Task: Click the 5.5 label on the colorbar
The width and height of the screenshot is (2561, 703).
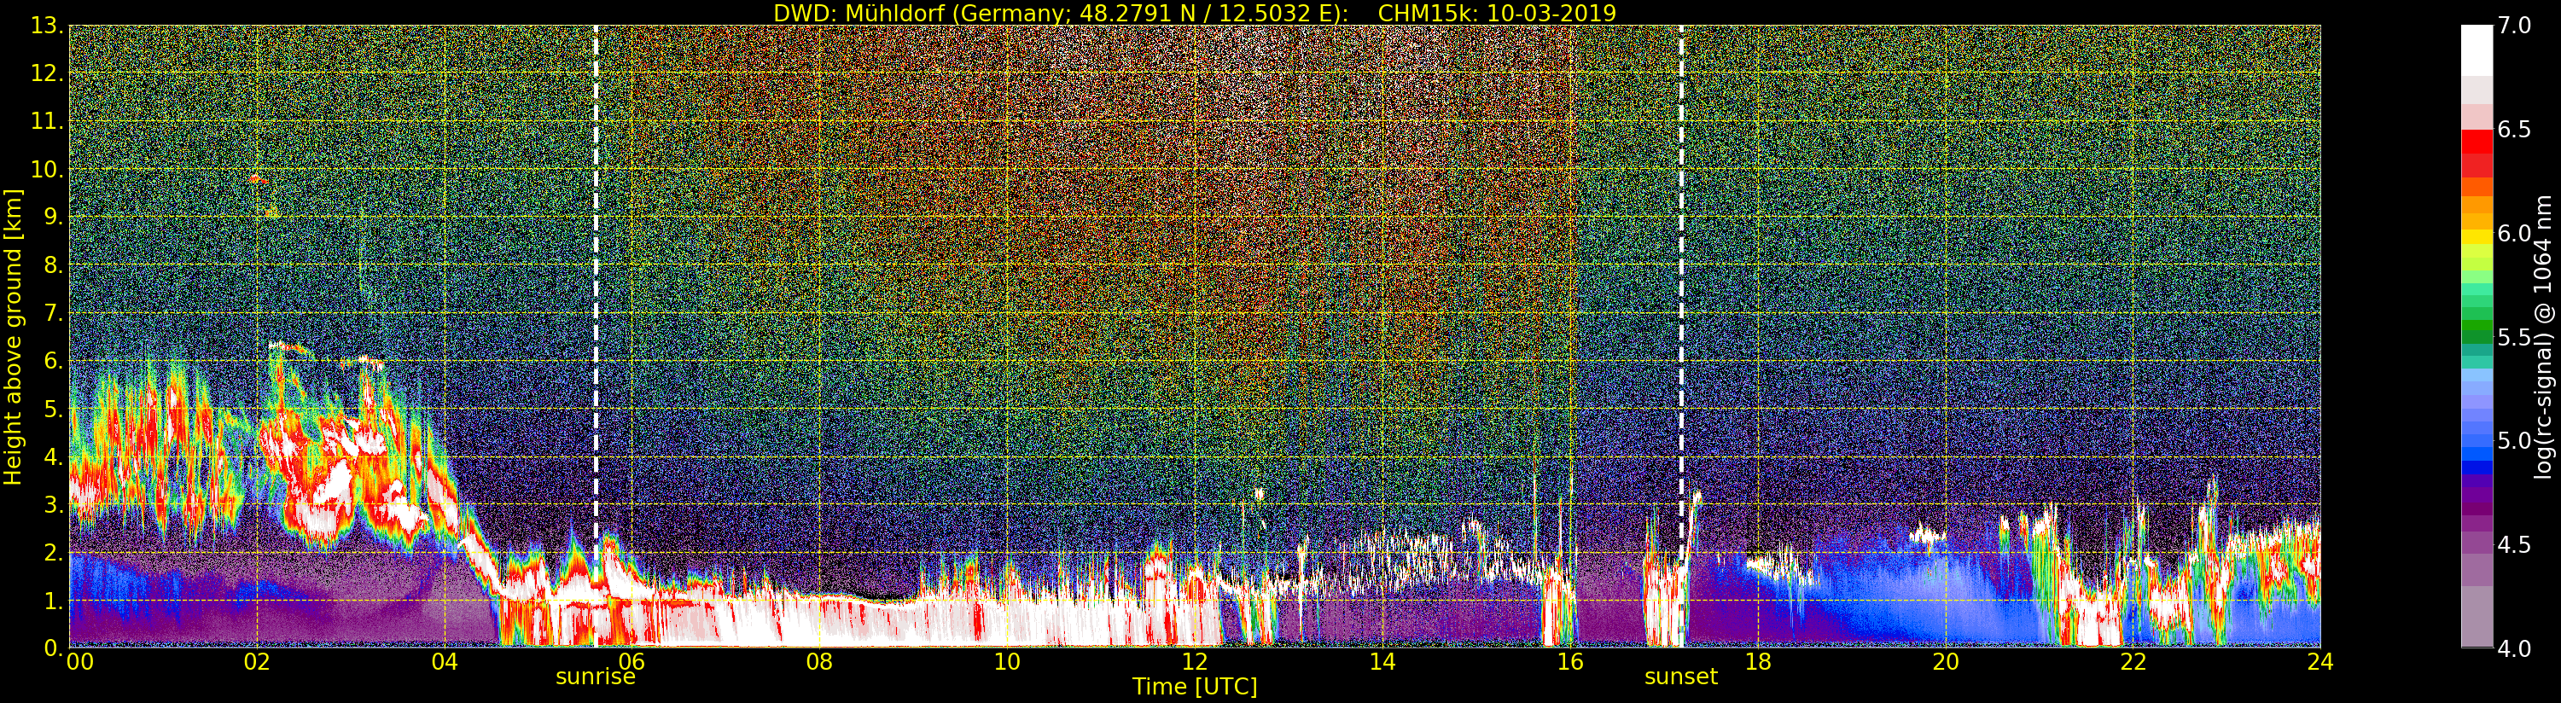Action: pyautogui.click(x=2514, y=337)
